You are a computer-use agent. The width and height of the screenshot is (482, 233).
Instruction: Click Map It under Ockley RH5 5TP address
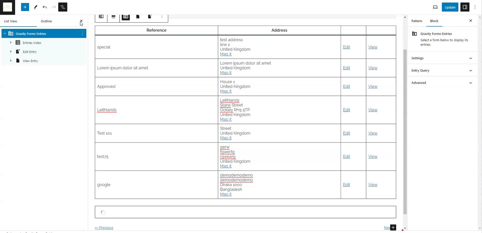click(x=226, y=119)
